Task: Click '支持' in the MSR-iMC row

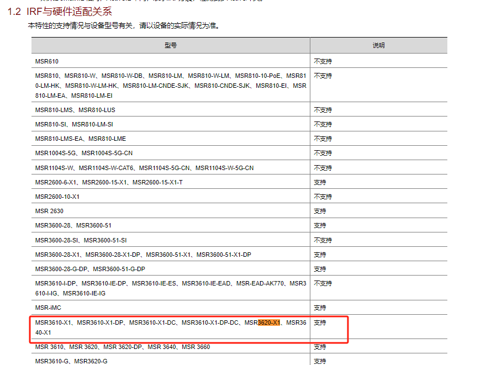Action: coord(320,308)
